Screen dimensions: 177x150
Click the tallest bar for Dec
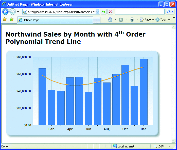(x=144, y=92)
